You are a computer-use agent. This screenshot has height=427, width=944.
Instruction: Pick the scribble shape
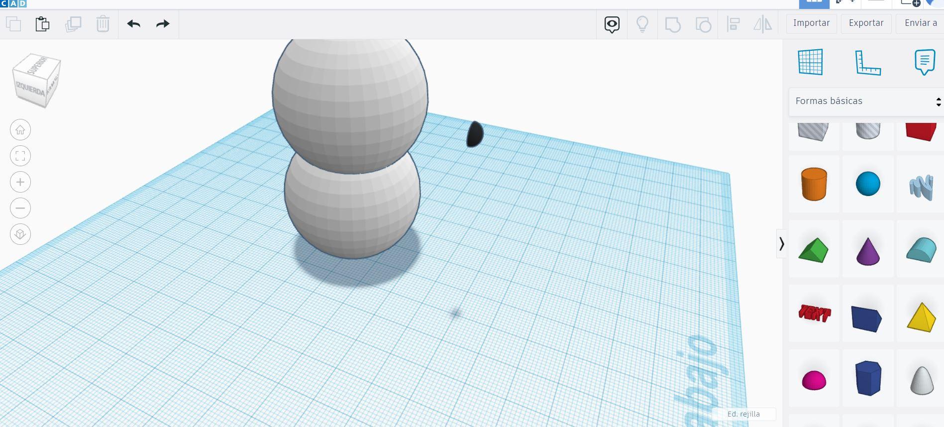921,188
